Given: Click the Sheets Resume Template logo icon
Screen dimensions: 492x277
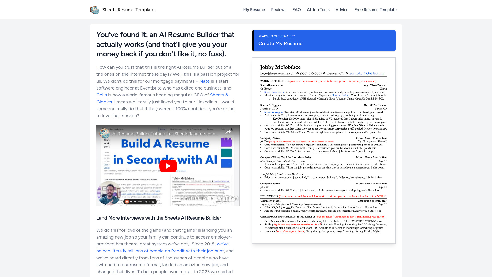Looking at the screenshot, I should pos(95,9).
